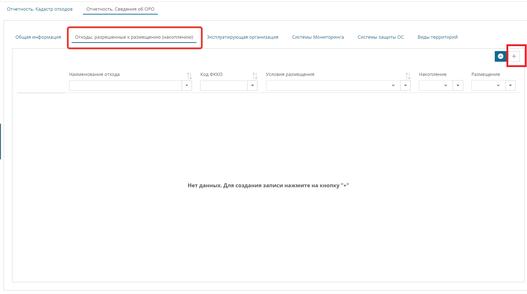This screenshot has width=527, height=294.
Task: Switch to the Системы Мониторинга tab
Action: [318, 37]
